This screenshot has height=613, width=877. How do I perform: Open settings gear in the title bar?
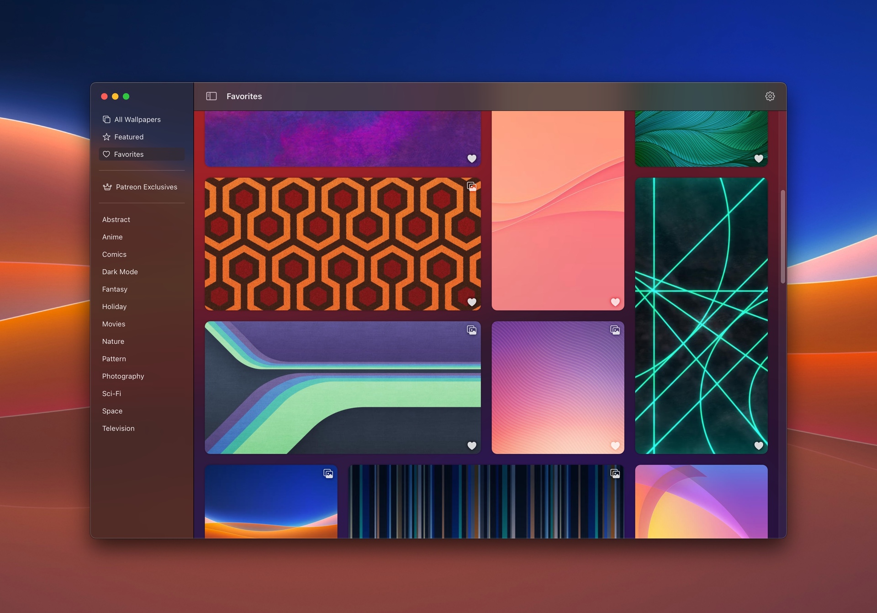point(770,96)
